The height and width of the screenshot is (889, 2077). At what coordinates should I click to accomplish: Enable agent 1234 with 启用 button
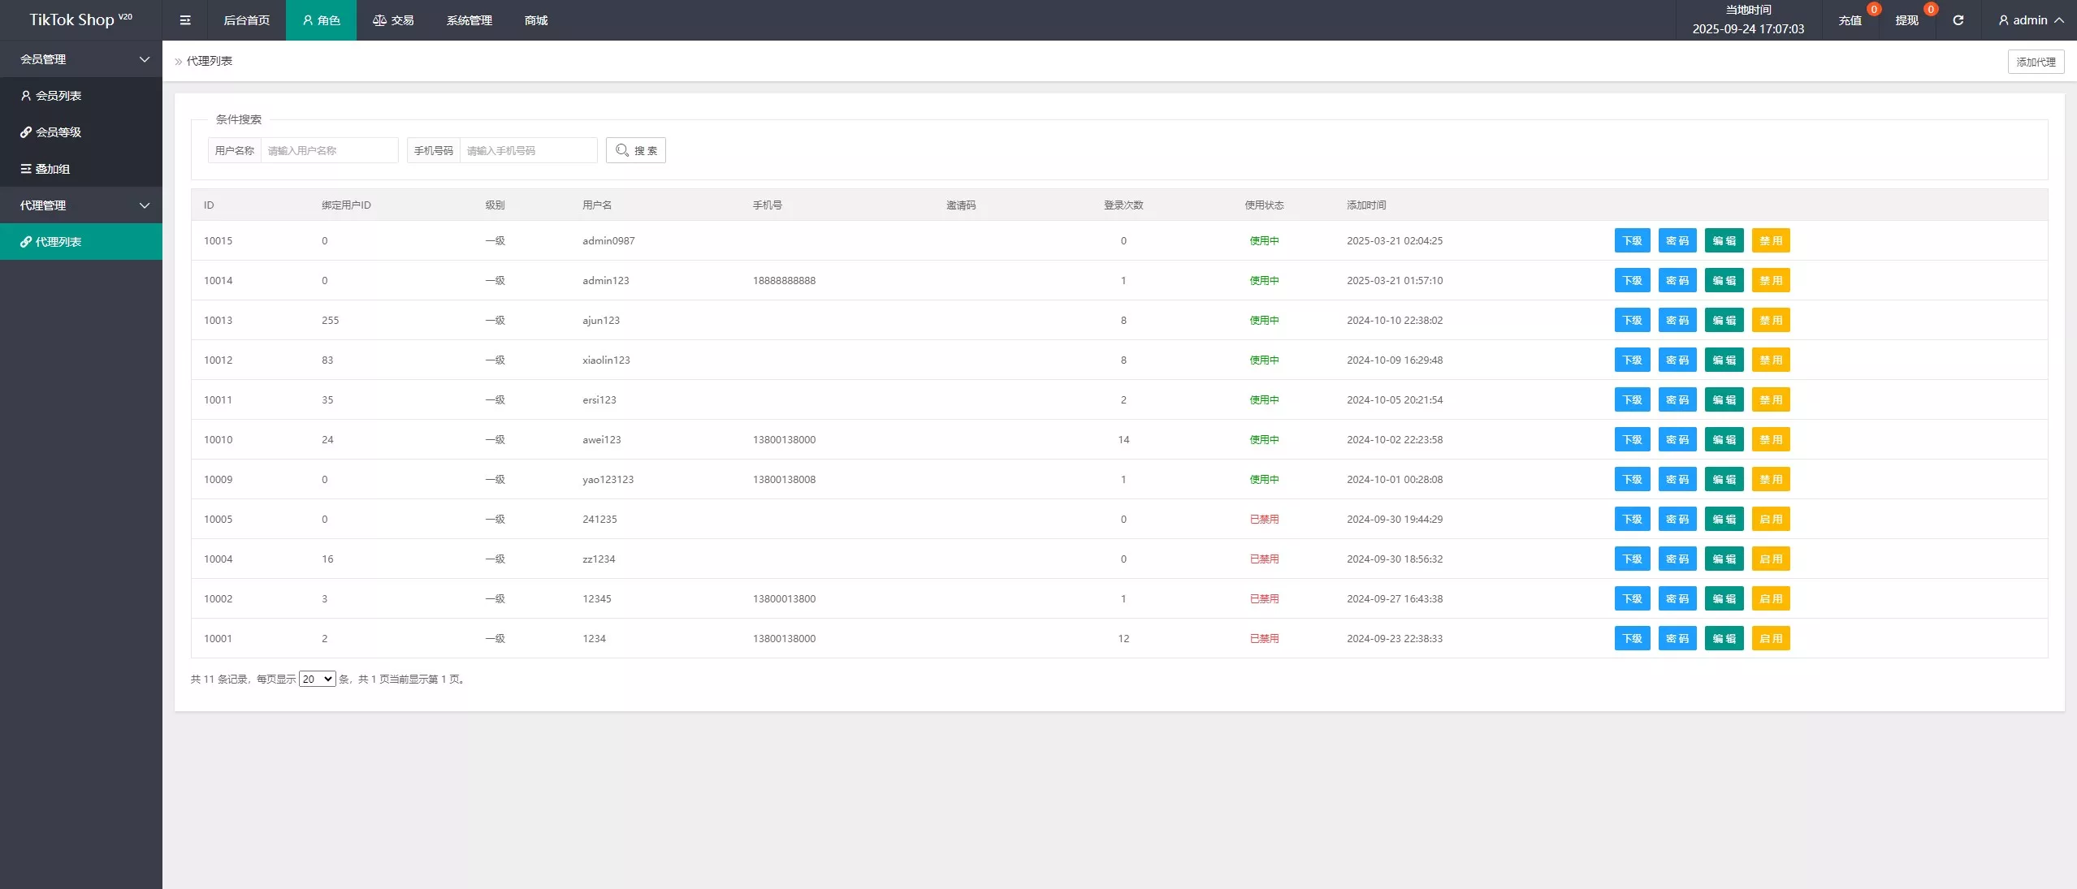pyautogui.click(x=1771, y=638)
